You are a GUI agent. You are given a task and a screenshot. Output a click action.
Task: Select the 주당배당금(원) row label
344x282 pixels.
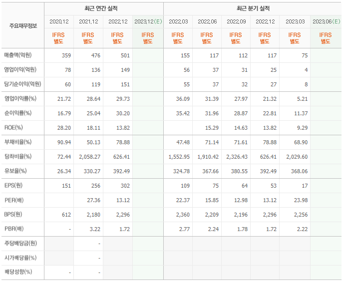click(20, 243)
